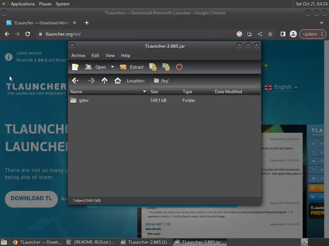
Task: Click the Google icon in Chrome toolbar
Action: click(x=239, y=34)
